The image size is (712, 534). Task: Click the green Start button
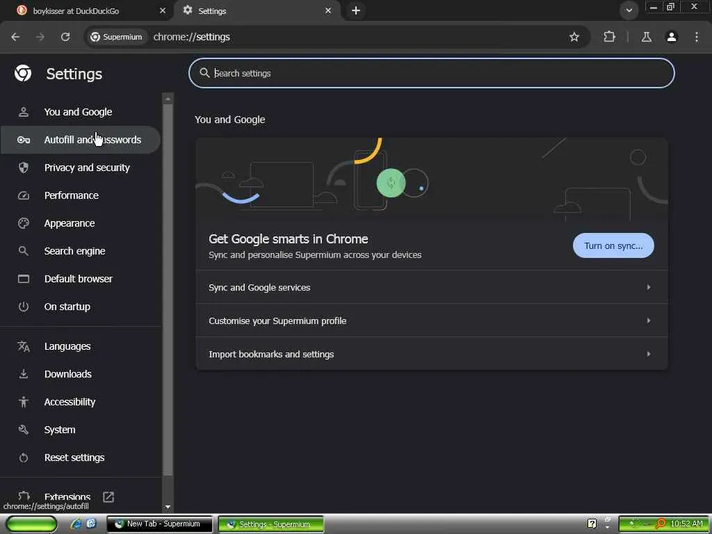(x=31, y=524)
